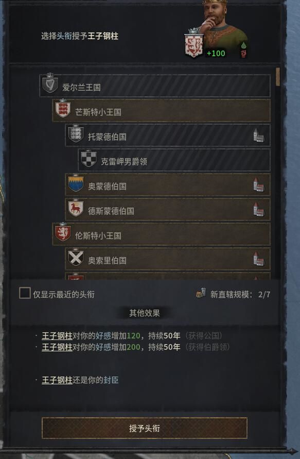This screenshot has width=300, height=459.
Task: Open the first 王子钢柱 link in the effects list
Action: 57,336
